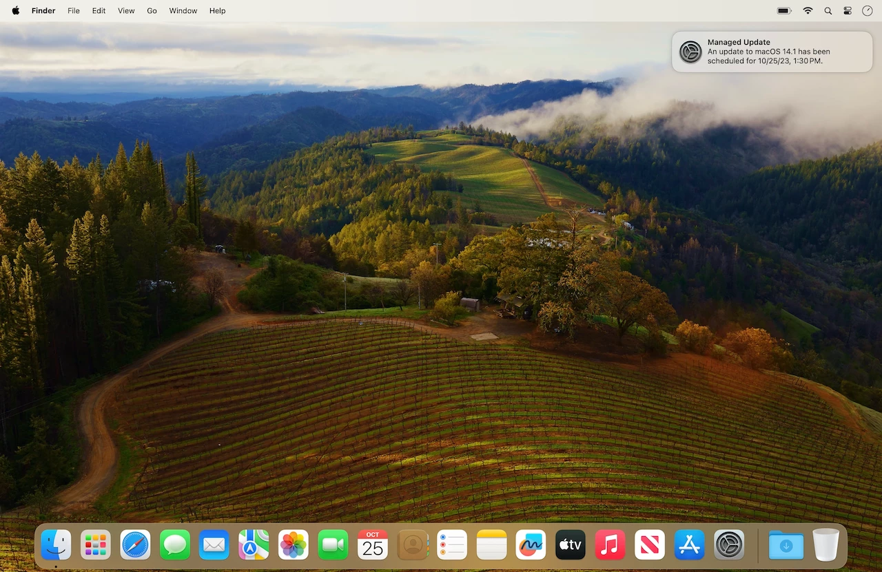Open Reminders from the Dock

pos(452,544)
